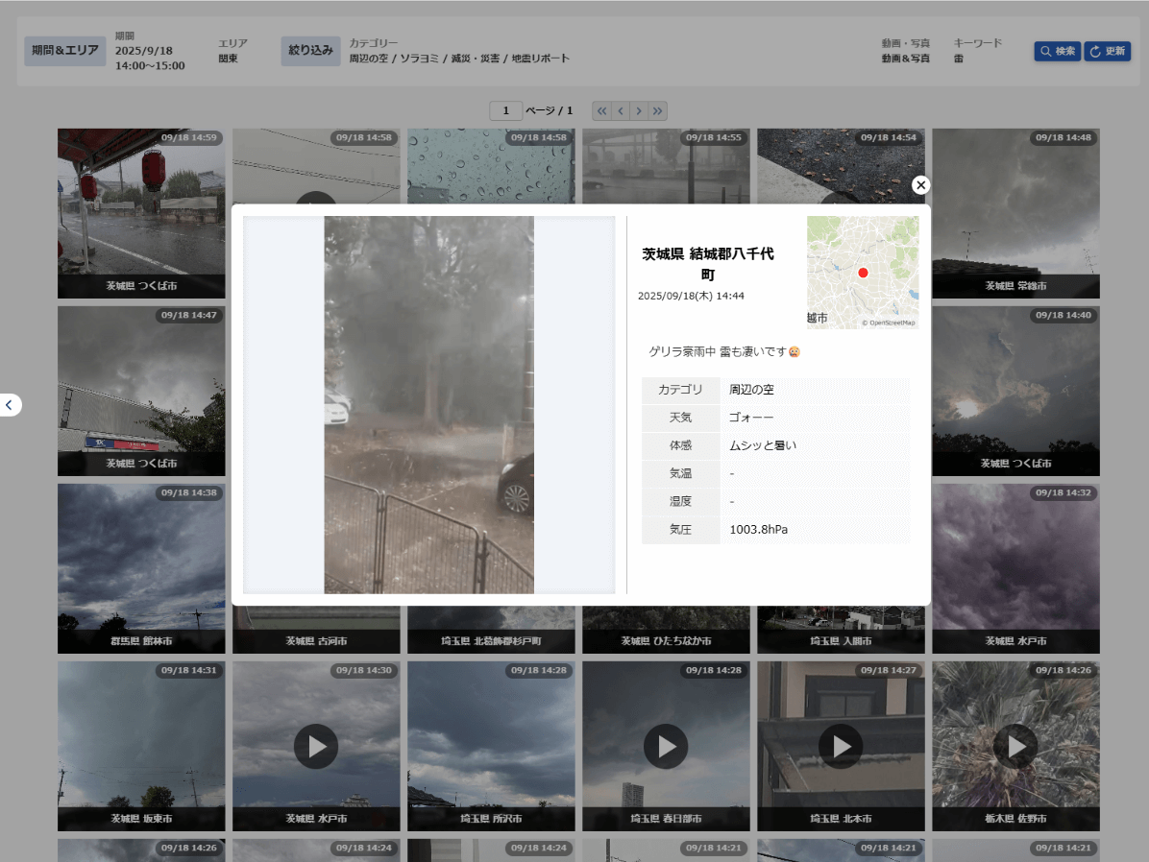Jump to first page with double-left arrows
This screenshot has height=862, width=1149.
point(602,111)
